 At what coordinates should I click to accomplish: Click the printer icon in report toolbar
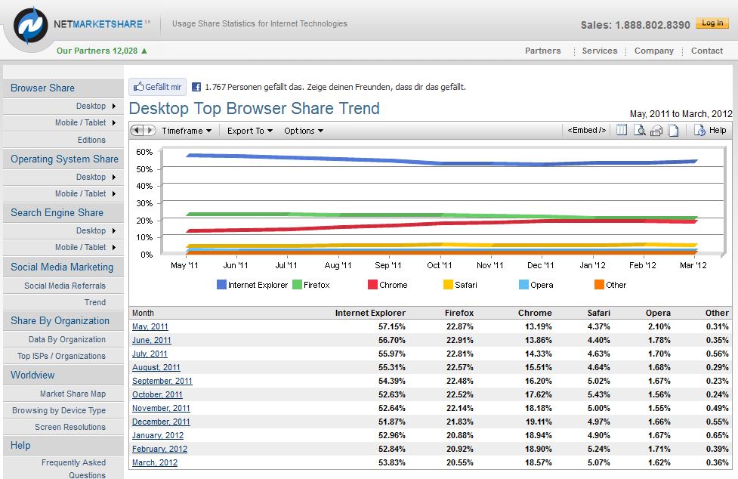click(x=656, y=131)
